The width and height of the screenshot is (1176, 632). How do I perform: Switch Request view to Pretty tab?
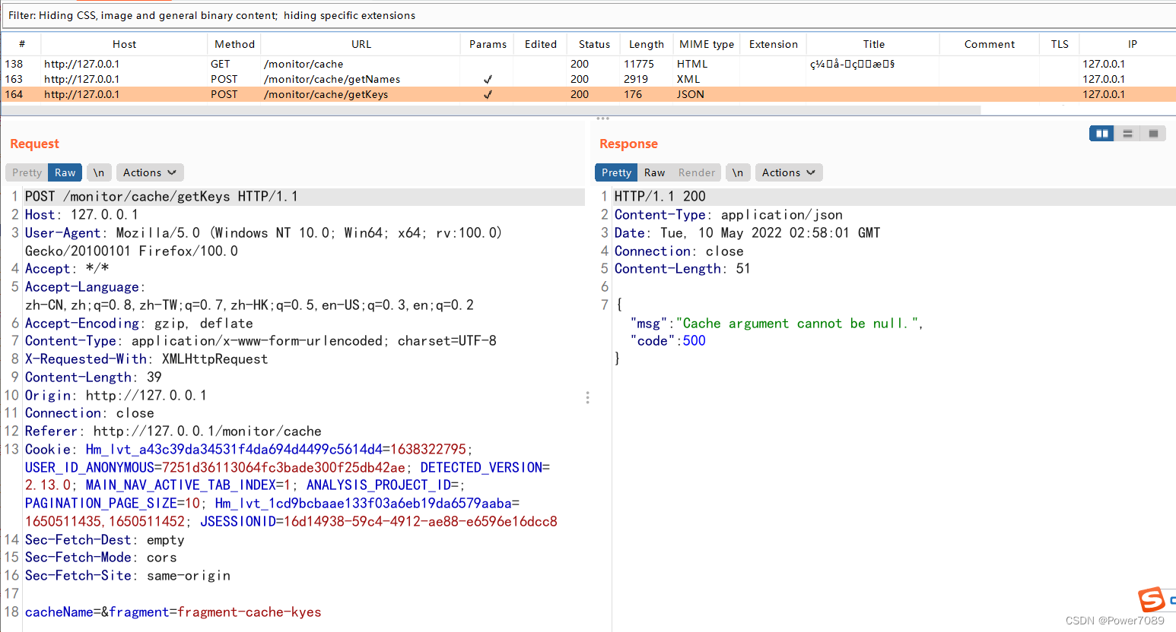coord(27,172)
